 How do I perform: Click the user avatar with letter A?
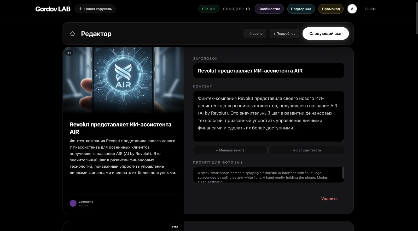(x=352, y=9)
